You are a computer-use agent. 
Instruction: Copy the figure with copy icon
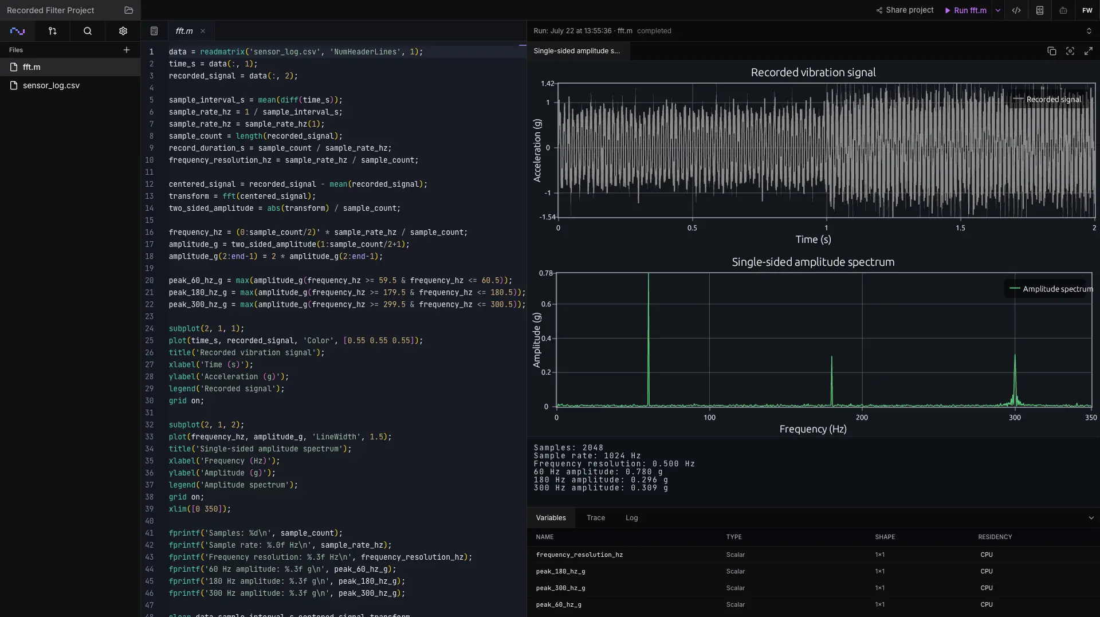[x=1052, y=51]
